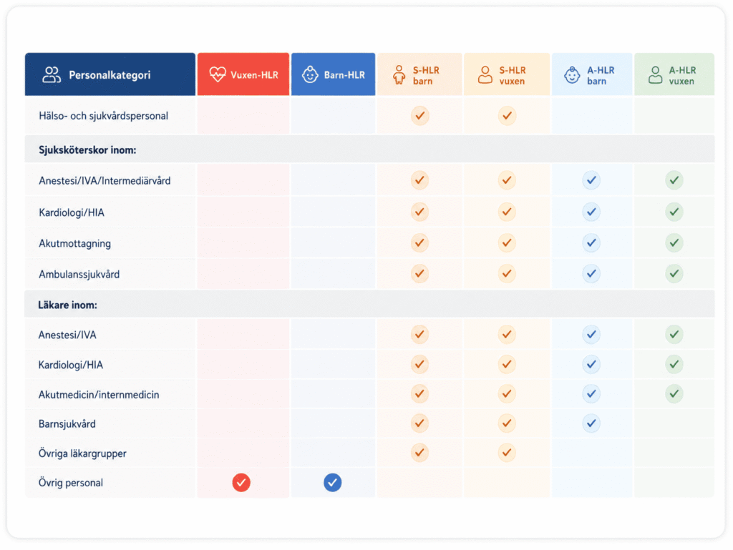This screenshot has height=550, width=733.
Task: Click the heart icon in Vuxen-HLR header
Action: click(218, 74)
